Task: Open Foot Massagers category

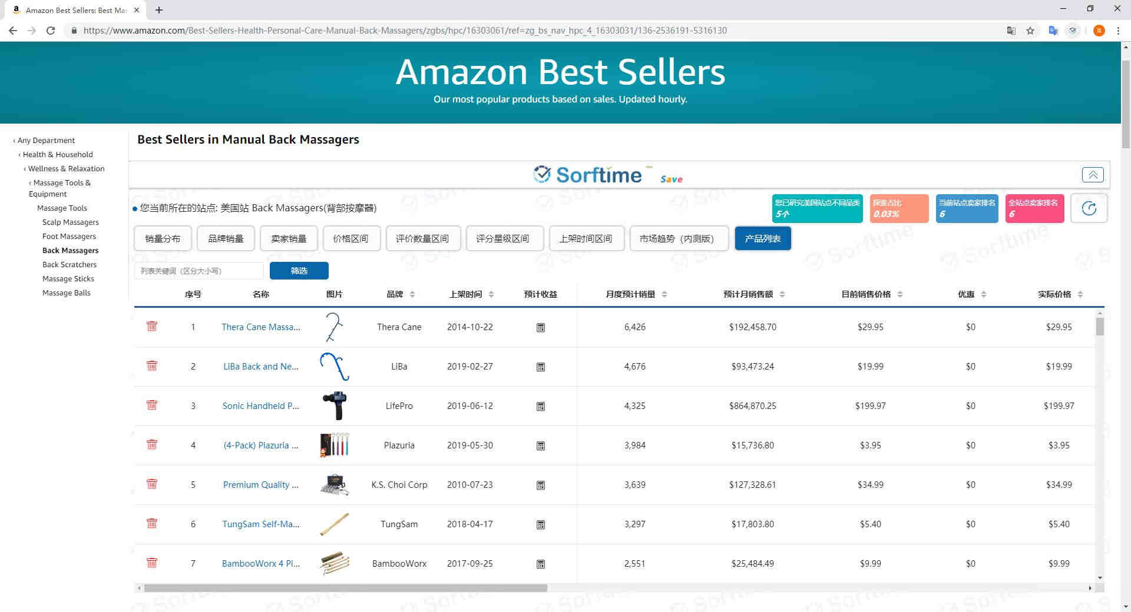Action: click(x=69, y=236)
